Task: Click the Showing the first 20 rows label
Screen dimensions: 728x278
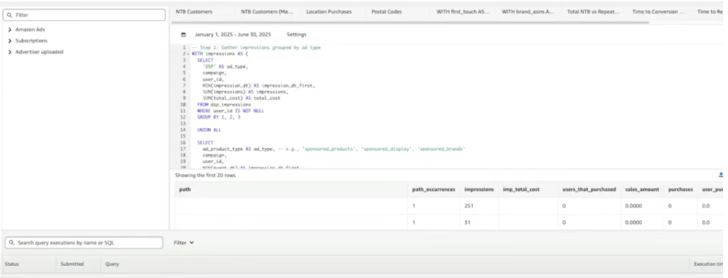Action: (205, 175)
